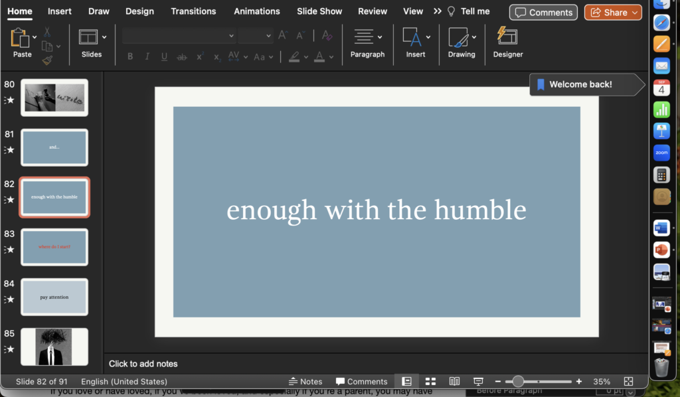Click the Comments button at top
The height and width of the screenshot is (397, 680).
(543, 13)
